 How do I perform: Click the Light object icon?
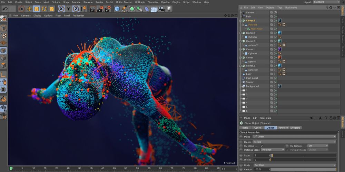click(169, 9)
